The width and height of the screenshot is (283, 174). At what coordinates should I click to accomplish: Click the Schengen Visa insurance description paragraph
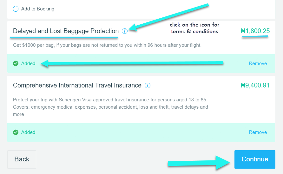click(110, 107)
